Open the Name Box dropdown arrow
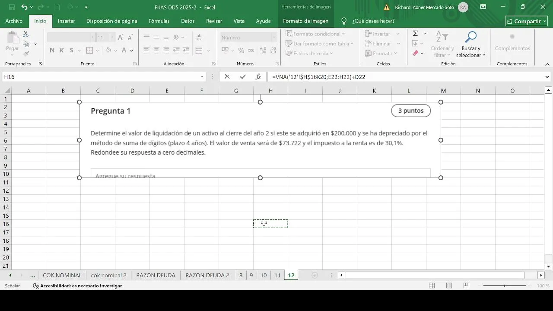 202,77
